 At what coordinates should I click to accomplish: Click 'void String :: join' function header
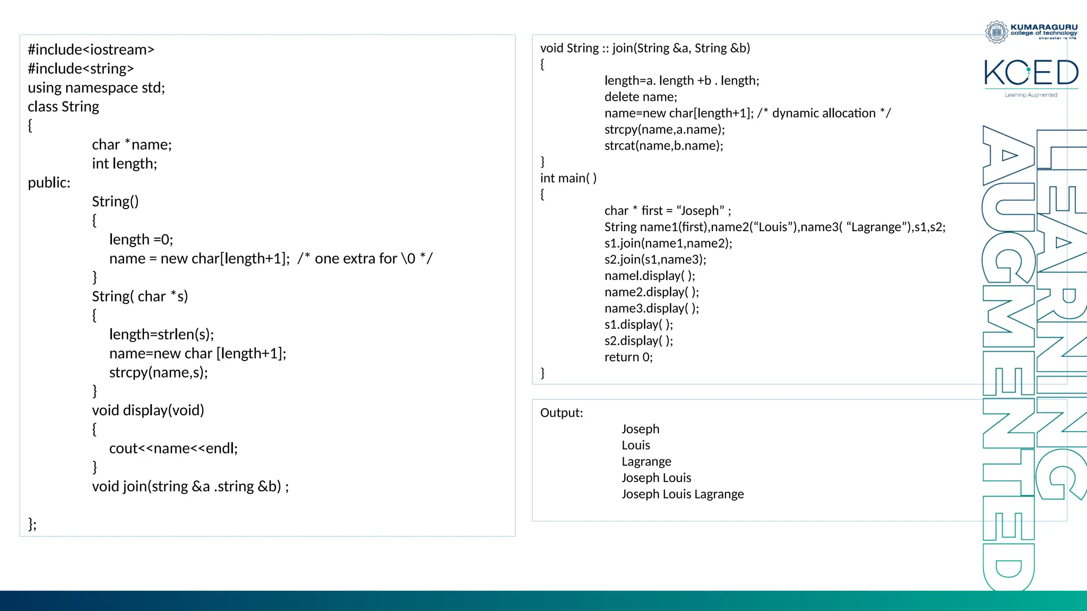click(x=645, y=48)
